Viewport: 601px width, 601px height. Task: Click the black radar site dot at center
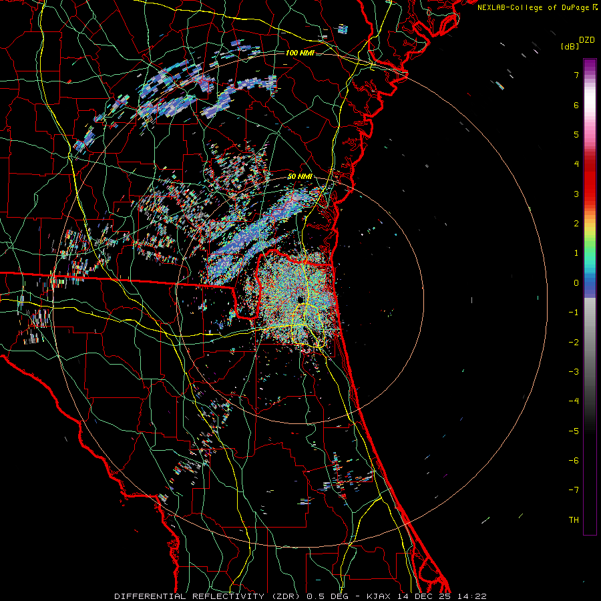pyautogui.click(x=300, y=299)
